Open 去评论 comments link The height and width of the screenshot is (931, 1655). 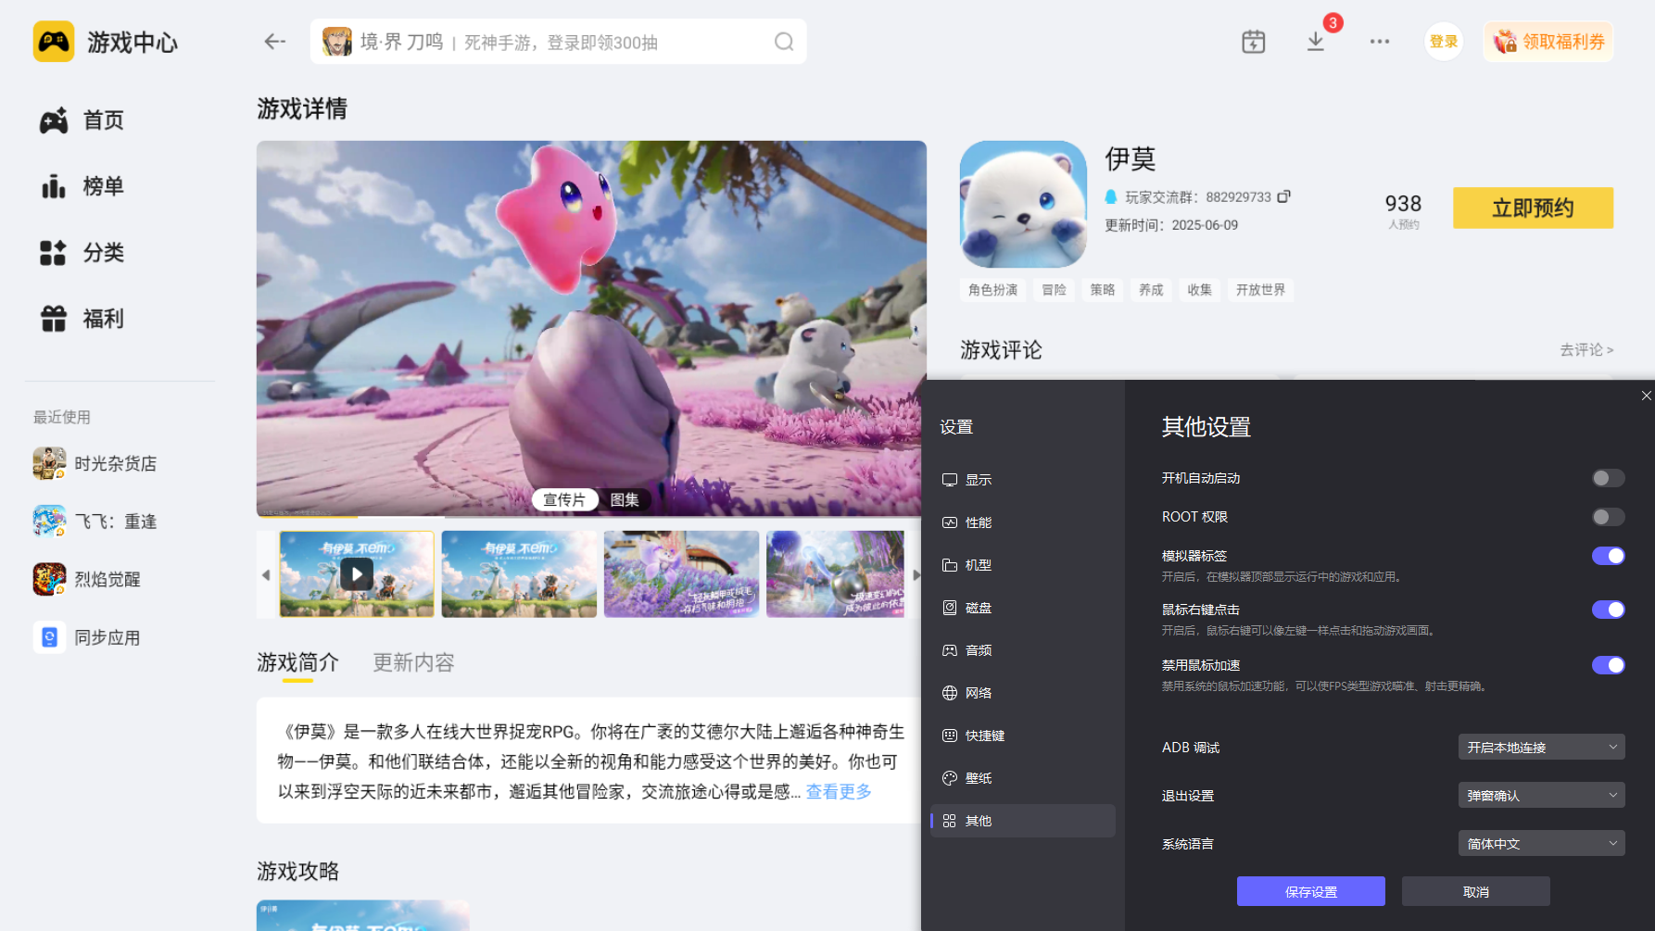pyautogui.click(x=1586, y=350)
